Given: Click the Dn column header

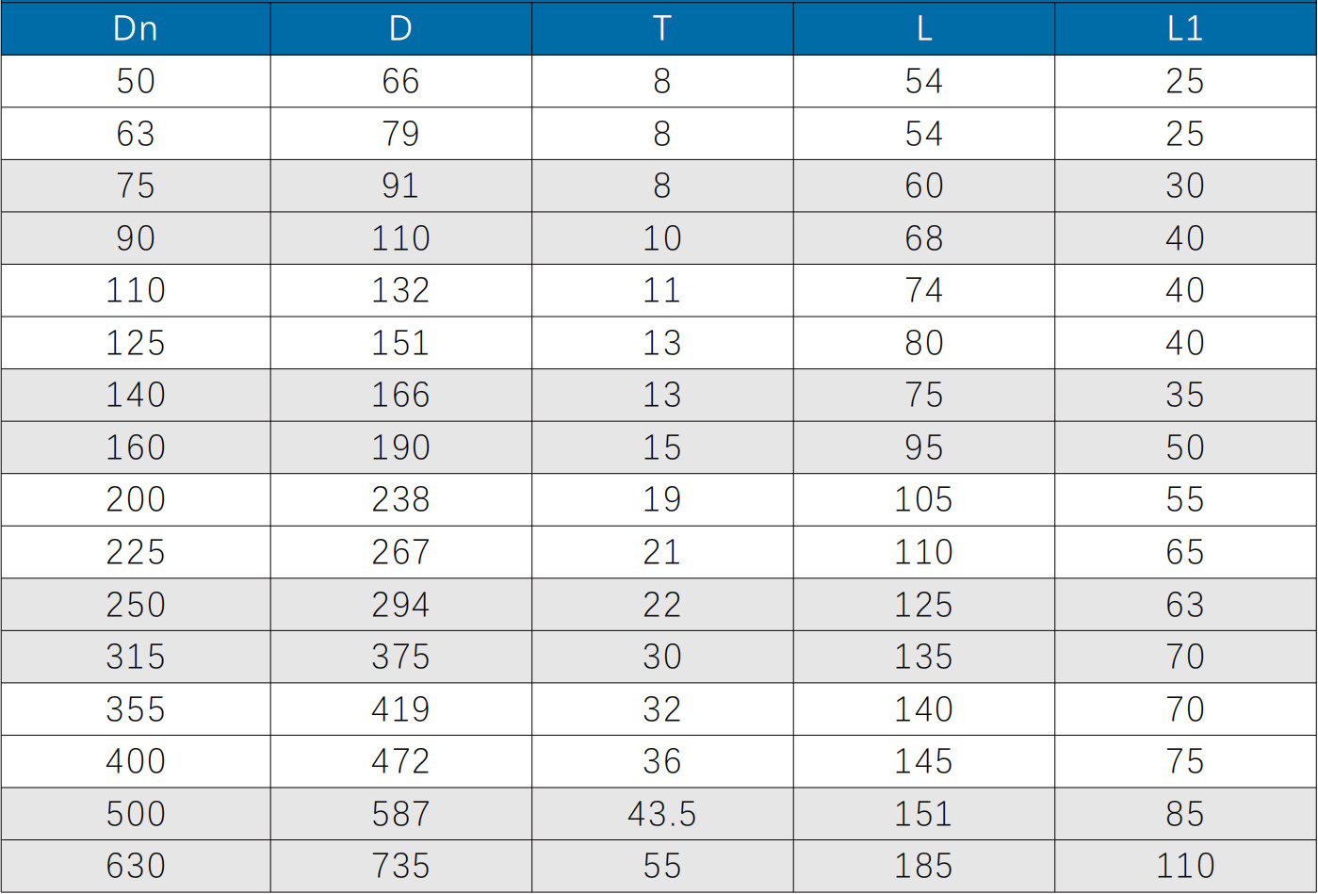Looking at the screenshot, I should point(136,28).
